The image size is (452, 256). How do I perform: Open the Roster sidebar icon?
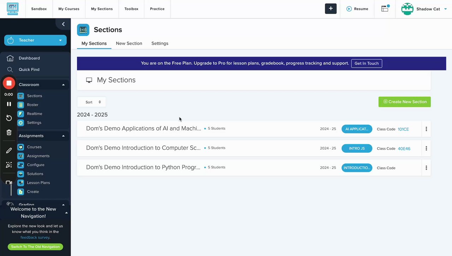point(21,105)
